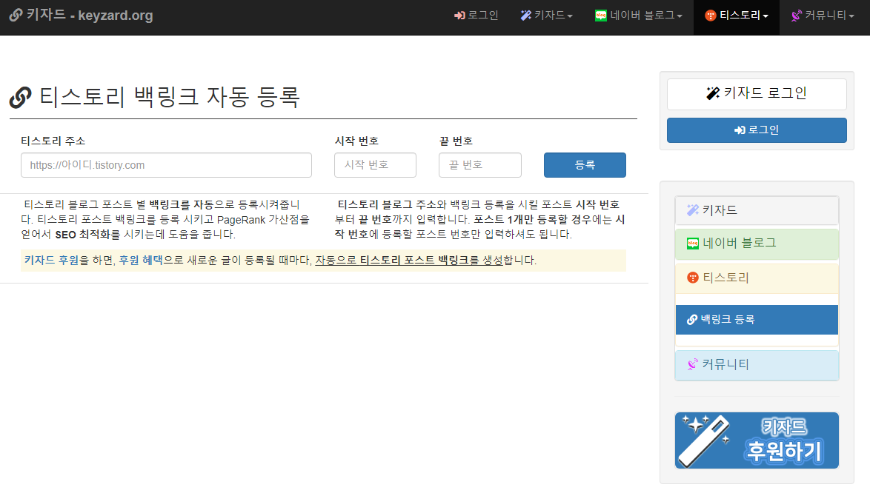Select 키자드 in the sidebar menu
This screenshot has height=493, width=870.
coord(757,210)
